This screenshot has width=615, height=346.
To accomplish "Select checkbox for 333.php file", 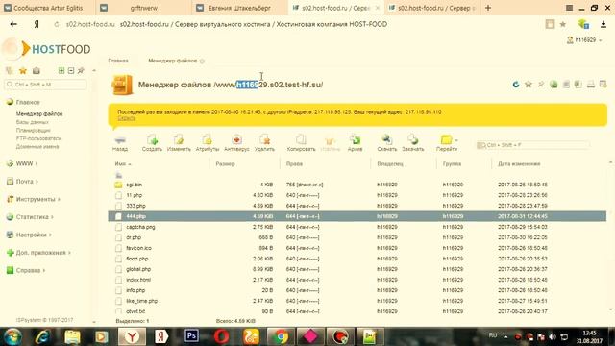I will (118, 206).
